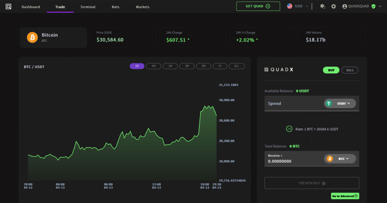Click the 29,716.43724034 chart axis label
The image size is (387, 203).
click(232, 181)
